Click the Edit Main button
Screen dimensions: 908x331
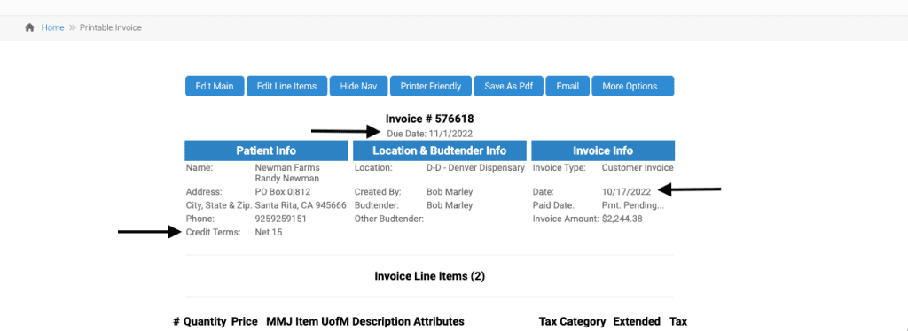coord(215,86)
